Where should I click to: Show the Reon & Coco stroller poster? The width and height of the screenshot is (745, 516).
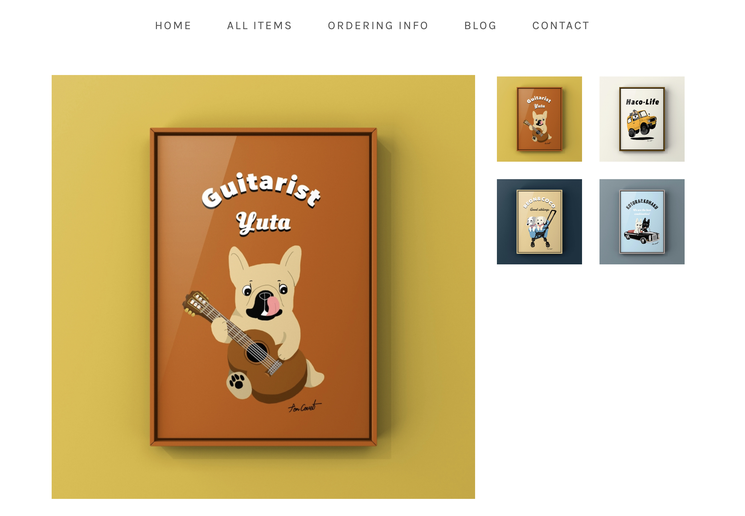tap(539, 222)
